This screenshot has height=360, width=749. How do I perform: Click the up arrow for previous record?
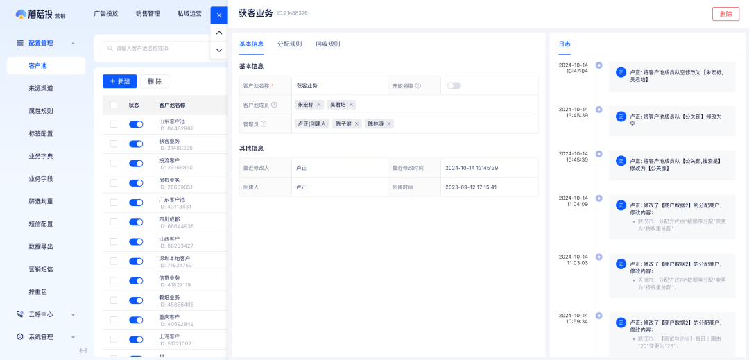(x=218, y=33)
